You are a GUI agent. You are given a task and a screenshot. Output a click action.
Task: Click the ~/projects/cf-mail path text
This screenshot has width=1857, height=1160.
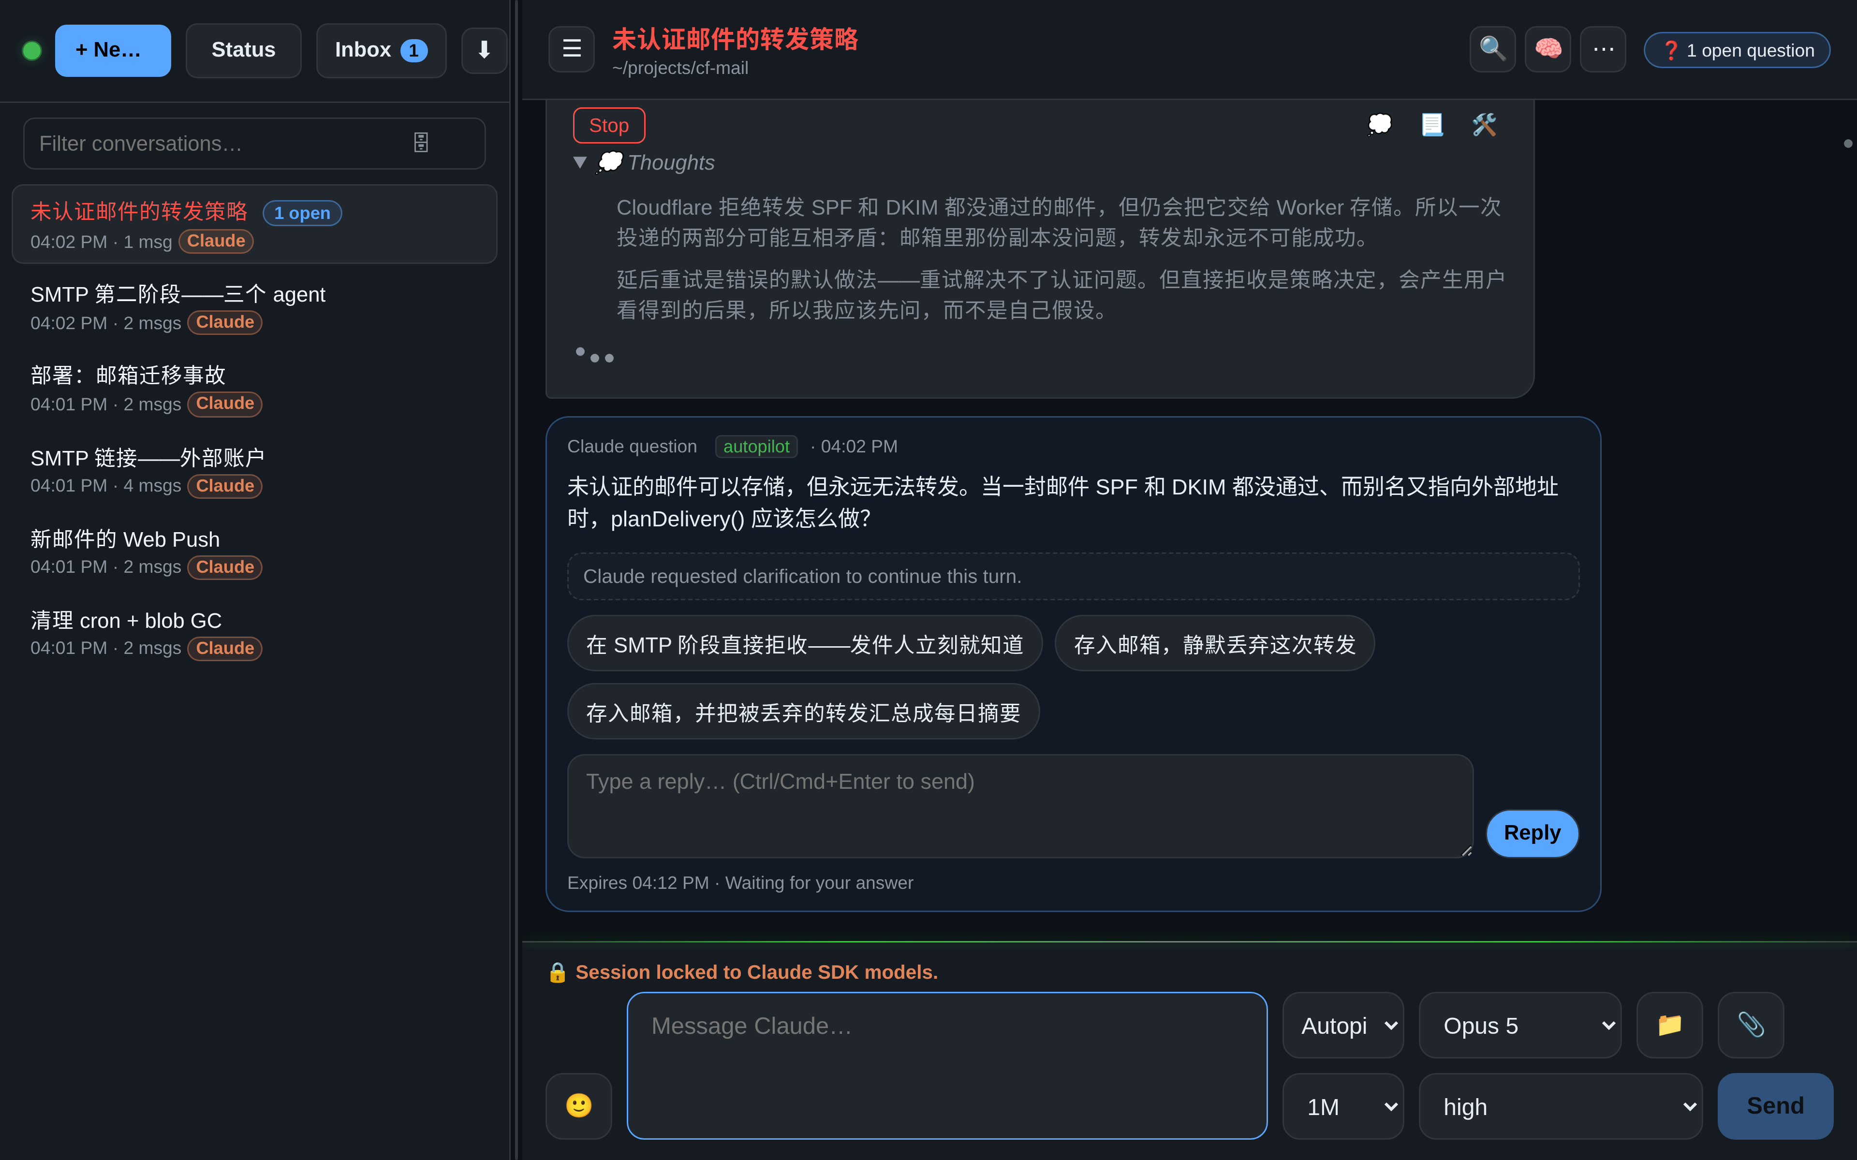coord(680,68)
